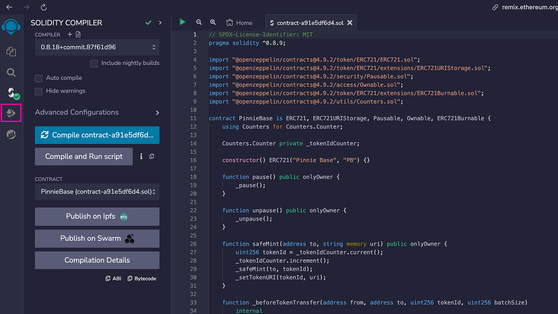Viewport: 558px width, 314px height.
Task: Open Deploy & run transactions icon
Action: tap(11, 113)
